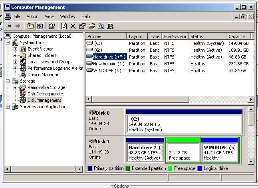Image resolution: width=258 pixels, height=188 pixels.
Task: Sort by the Layout column header
Action: 137,36
